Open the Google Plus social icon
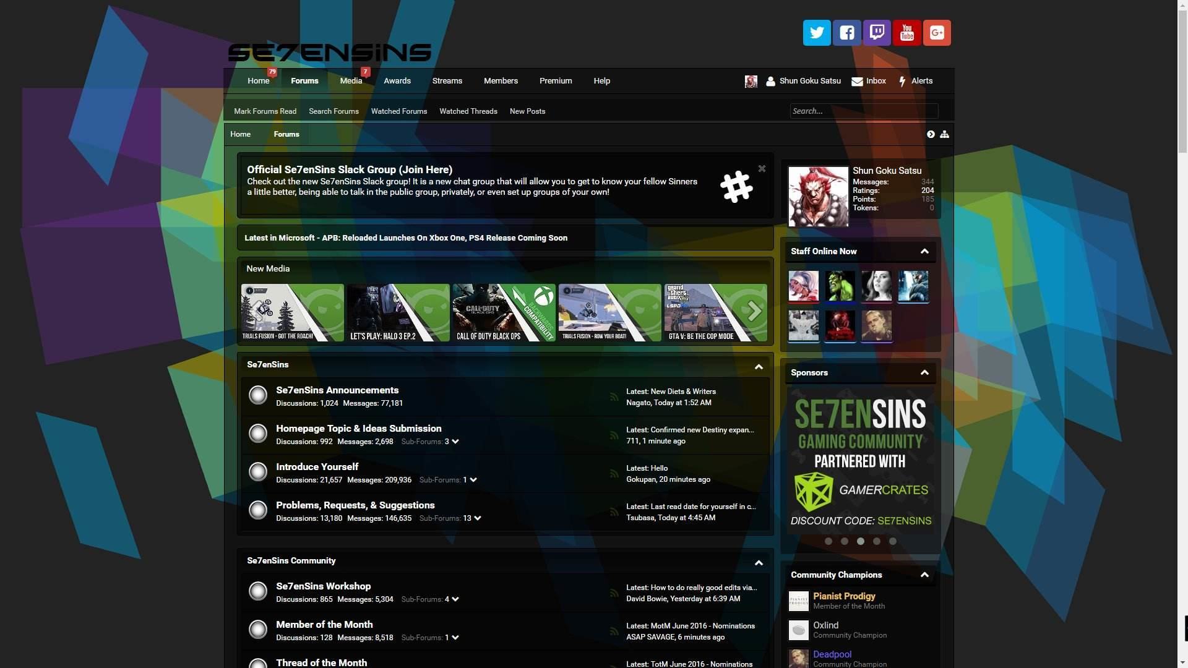 pos(937,33)
